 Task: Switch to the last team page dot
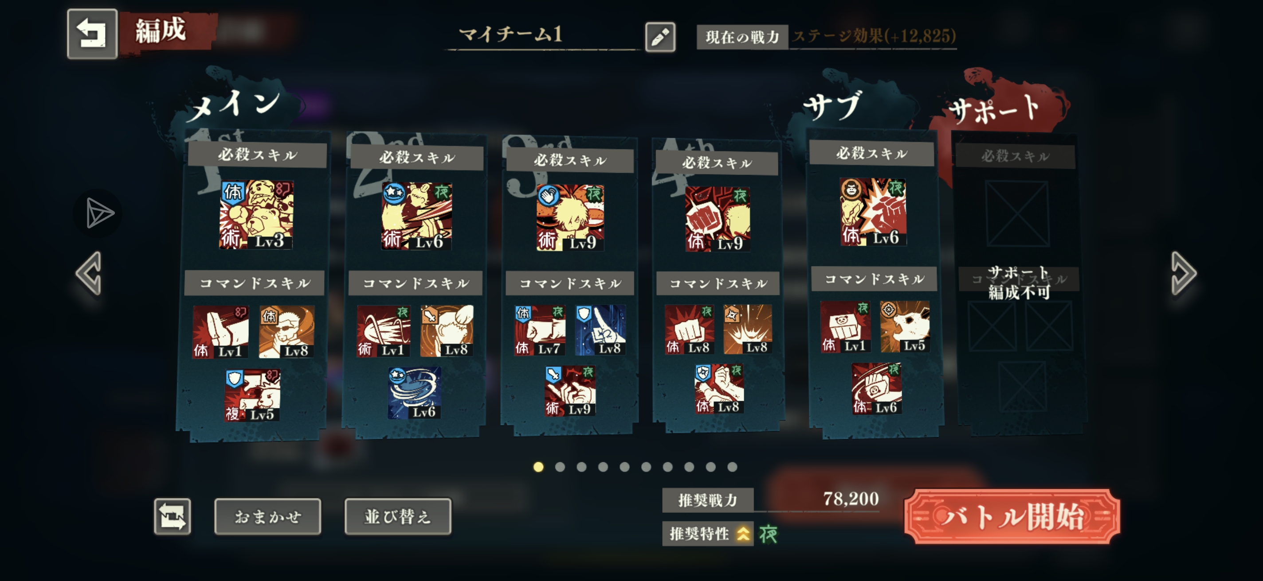[x=732, y=467]
